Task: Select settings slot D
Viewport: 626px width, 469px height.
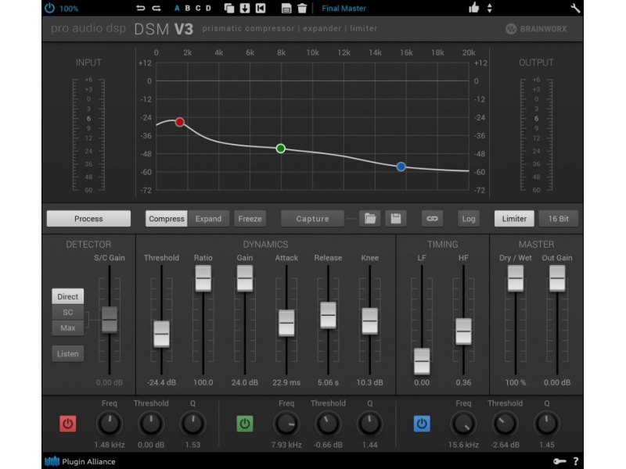Action: 208,8
